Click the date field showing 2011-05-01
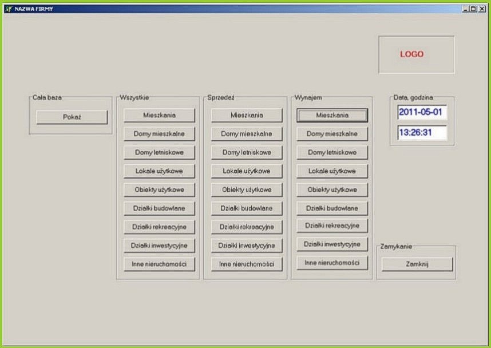 click(422, 112)
